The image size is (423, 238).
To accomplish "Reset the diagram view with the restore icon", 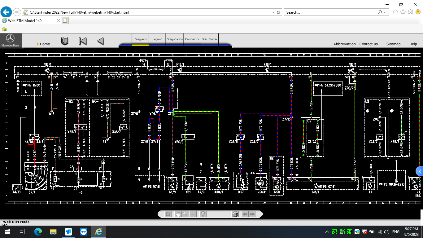I will [x=168, y=214].
